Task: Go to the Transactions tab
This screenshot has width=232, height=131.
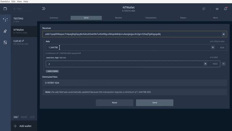Action: [151, 18]
